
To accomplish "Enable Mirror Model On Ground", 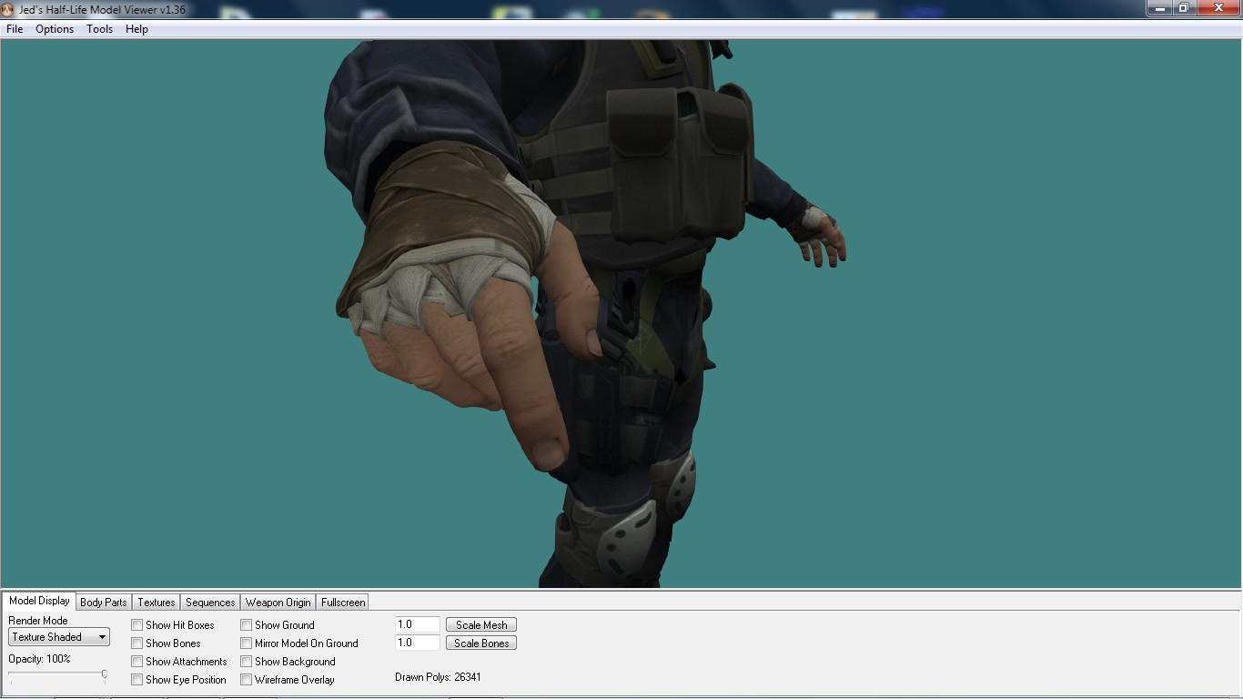I will coord(246,643).
